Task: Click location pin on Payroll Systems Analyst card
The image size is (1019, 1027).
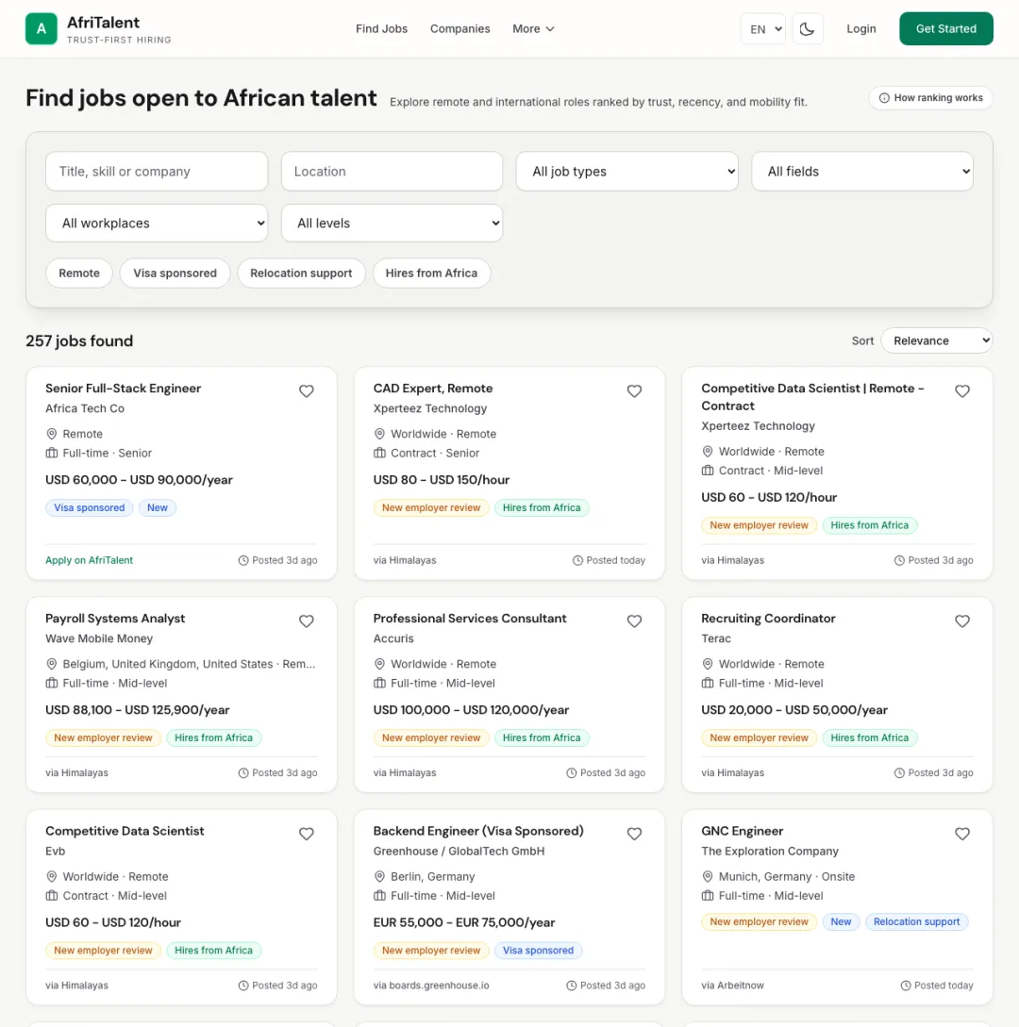Action: click(51, 664)
